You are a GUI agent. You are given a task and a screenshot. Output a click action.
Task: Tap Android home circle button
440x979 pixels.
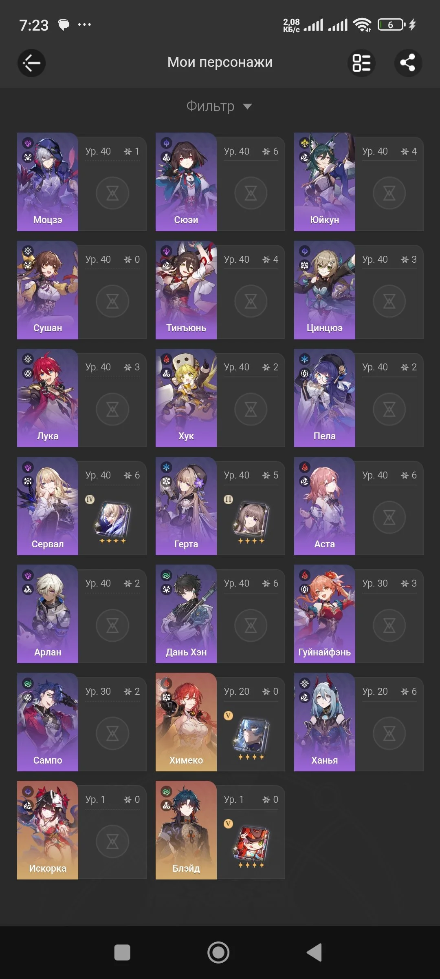(x=218, y=952)
